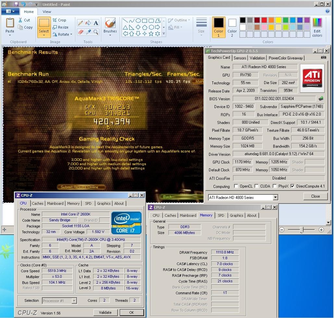Toggle the PhysX checkbox in GPU-Z
This screenshot has height=318, width=334.
coord(275,186)
